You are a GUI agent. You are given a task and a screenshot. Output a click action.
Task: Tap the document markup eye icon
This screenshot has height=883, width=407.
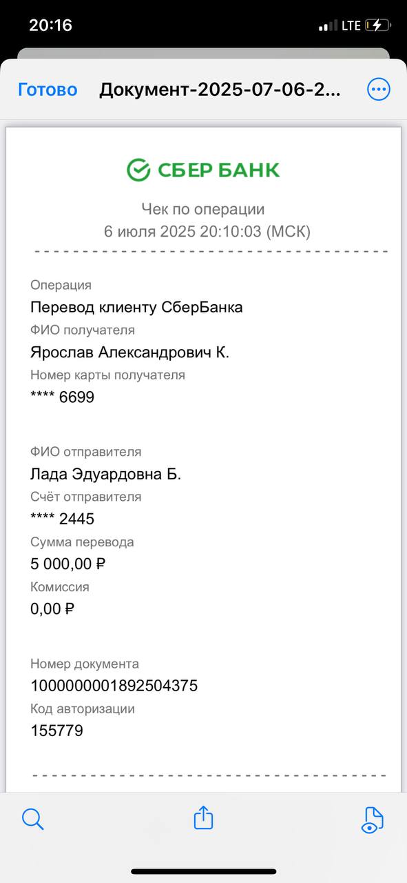(373, 820)
